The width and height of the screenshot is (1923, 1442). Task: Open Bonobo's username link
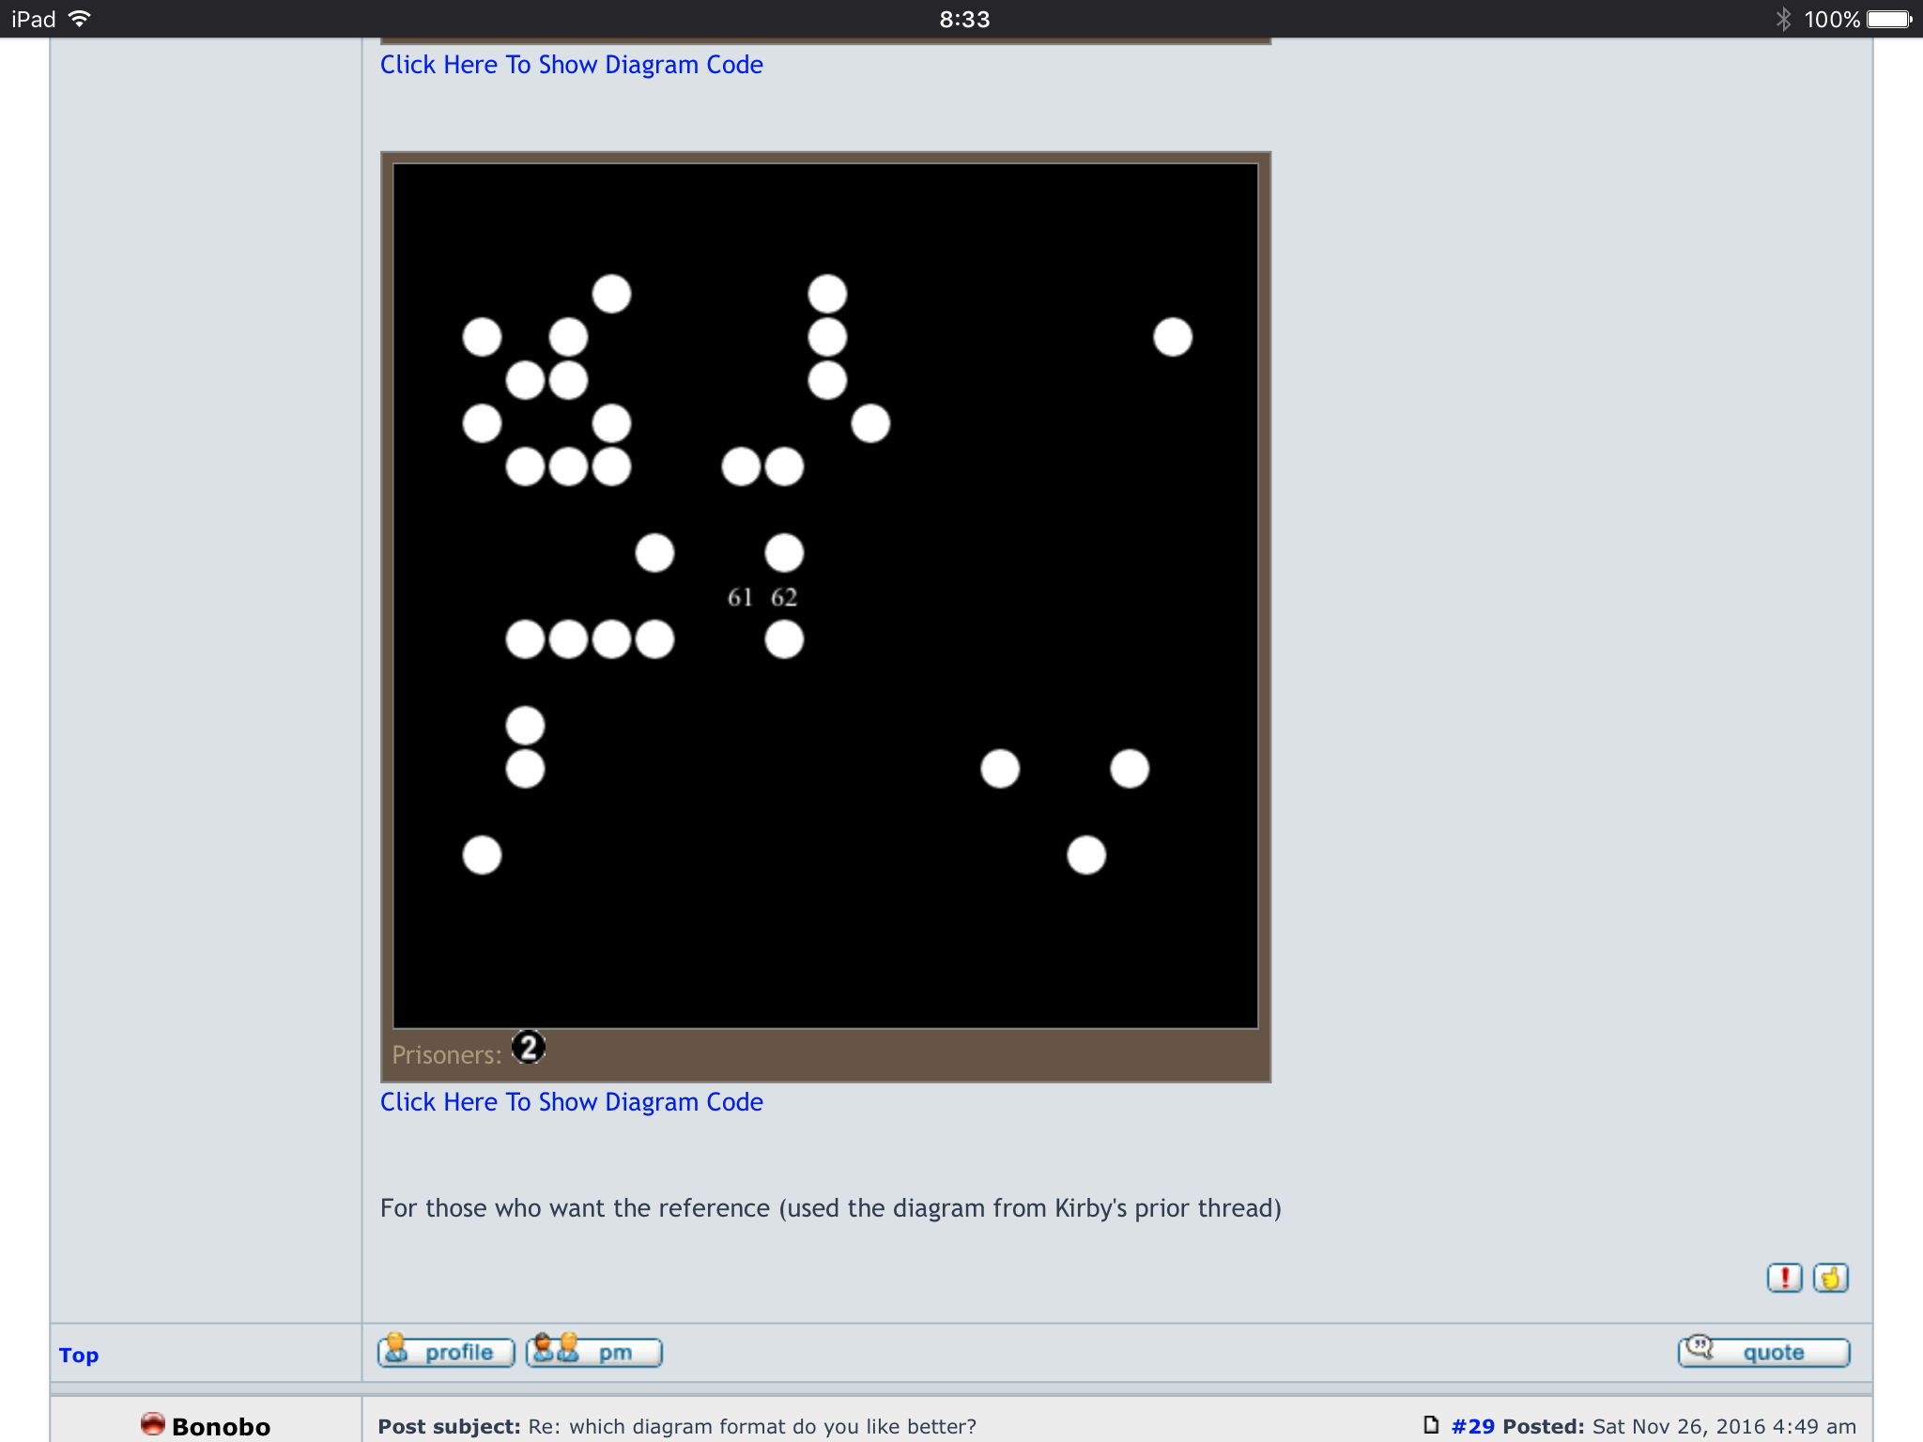pyautogui.click(x=221, y=1427)
